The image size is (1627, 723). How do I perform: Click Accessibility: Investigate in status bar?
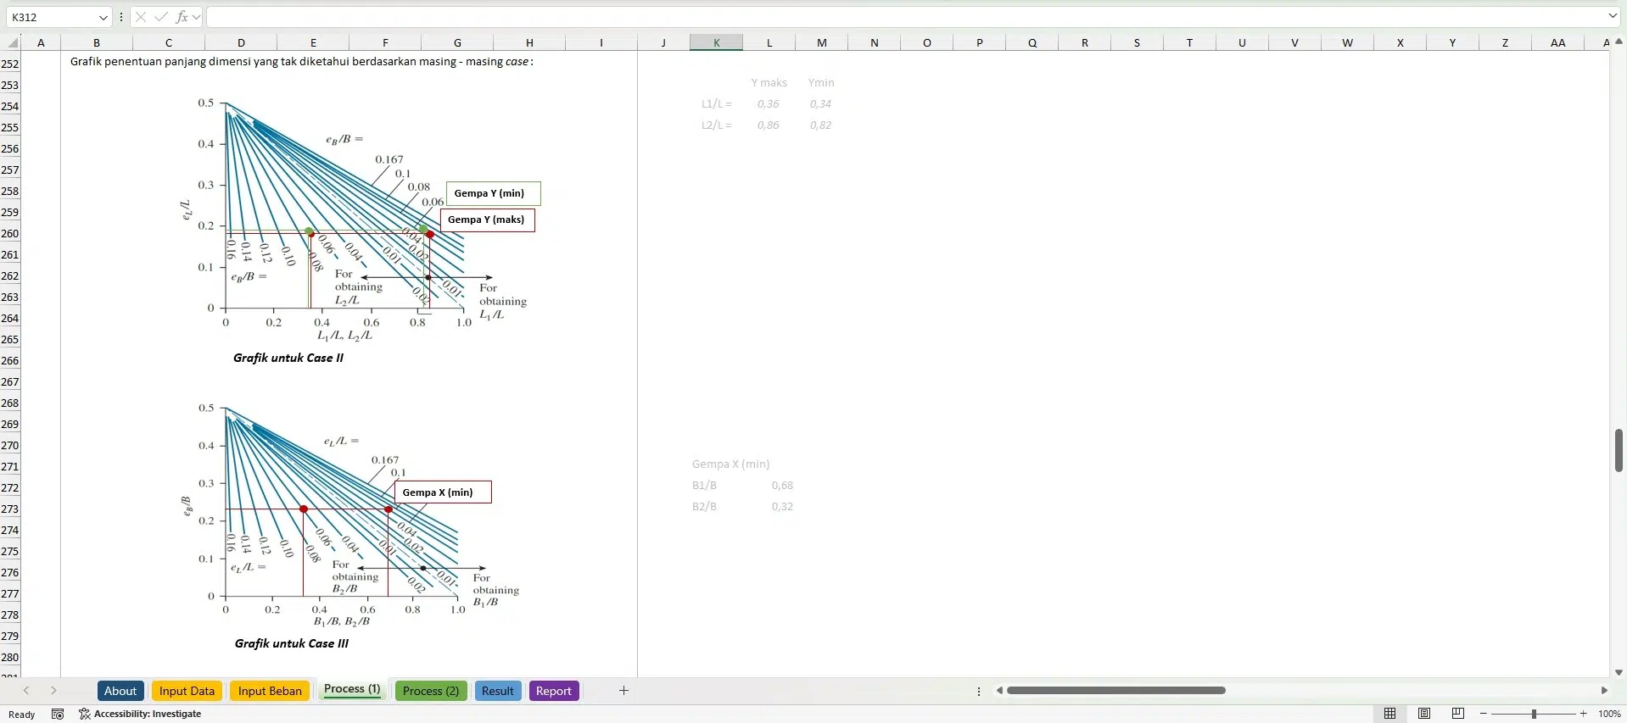(x=140, y=715)
